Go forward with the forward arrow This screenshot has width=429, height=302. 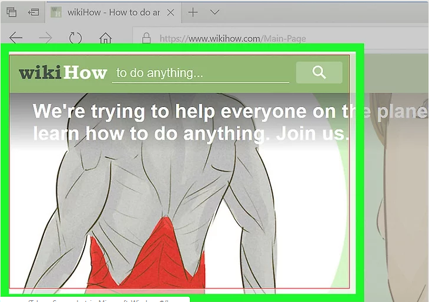tap(45, 38)
